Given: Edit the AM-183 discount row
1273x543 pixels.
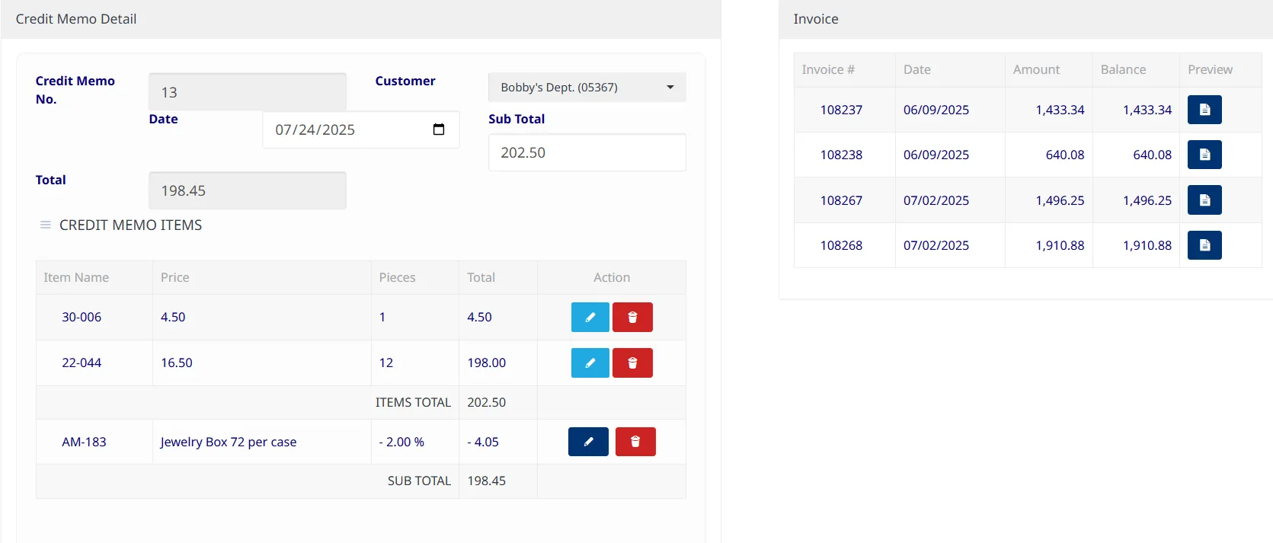Looking at the screenshot, I should (588, 442).
